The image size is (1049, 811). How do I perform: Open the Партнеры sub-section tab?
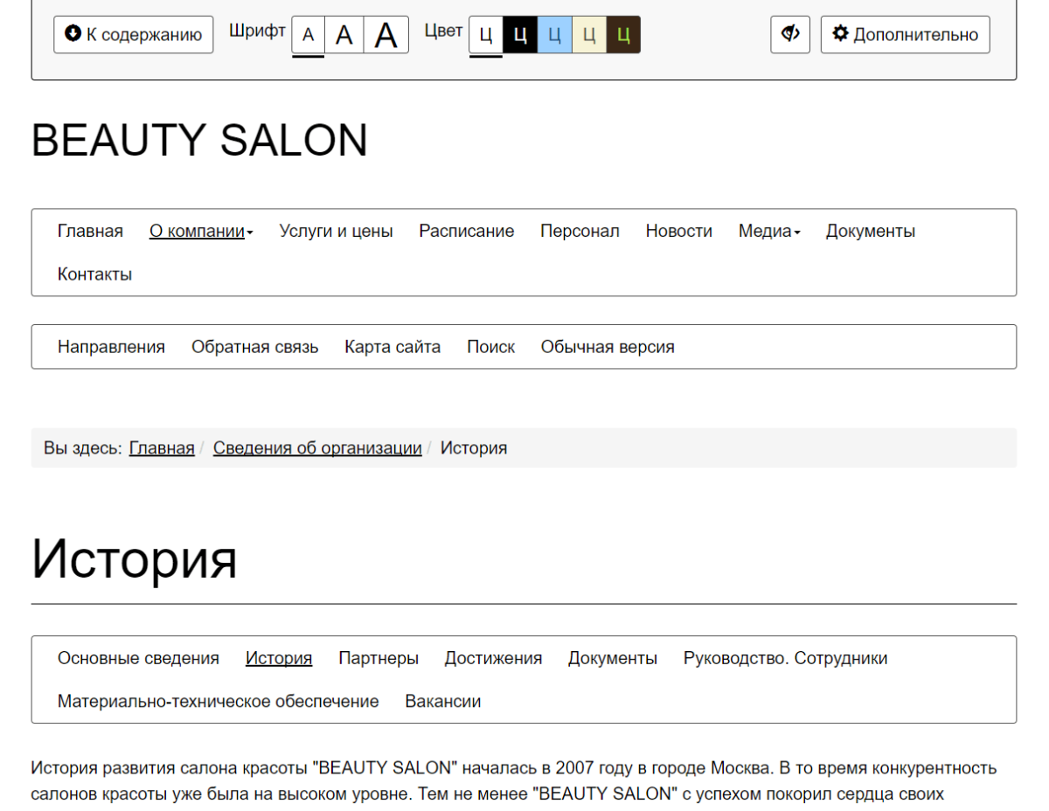(378, 658)
